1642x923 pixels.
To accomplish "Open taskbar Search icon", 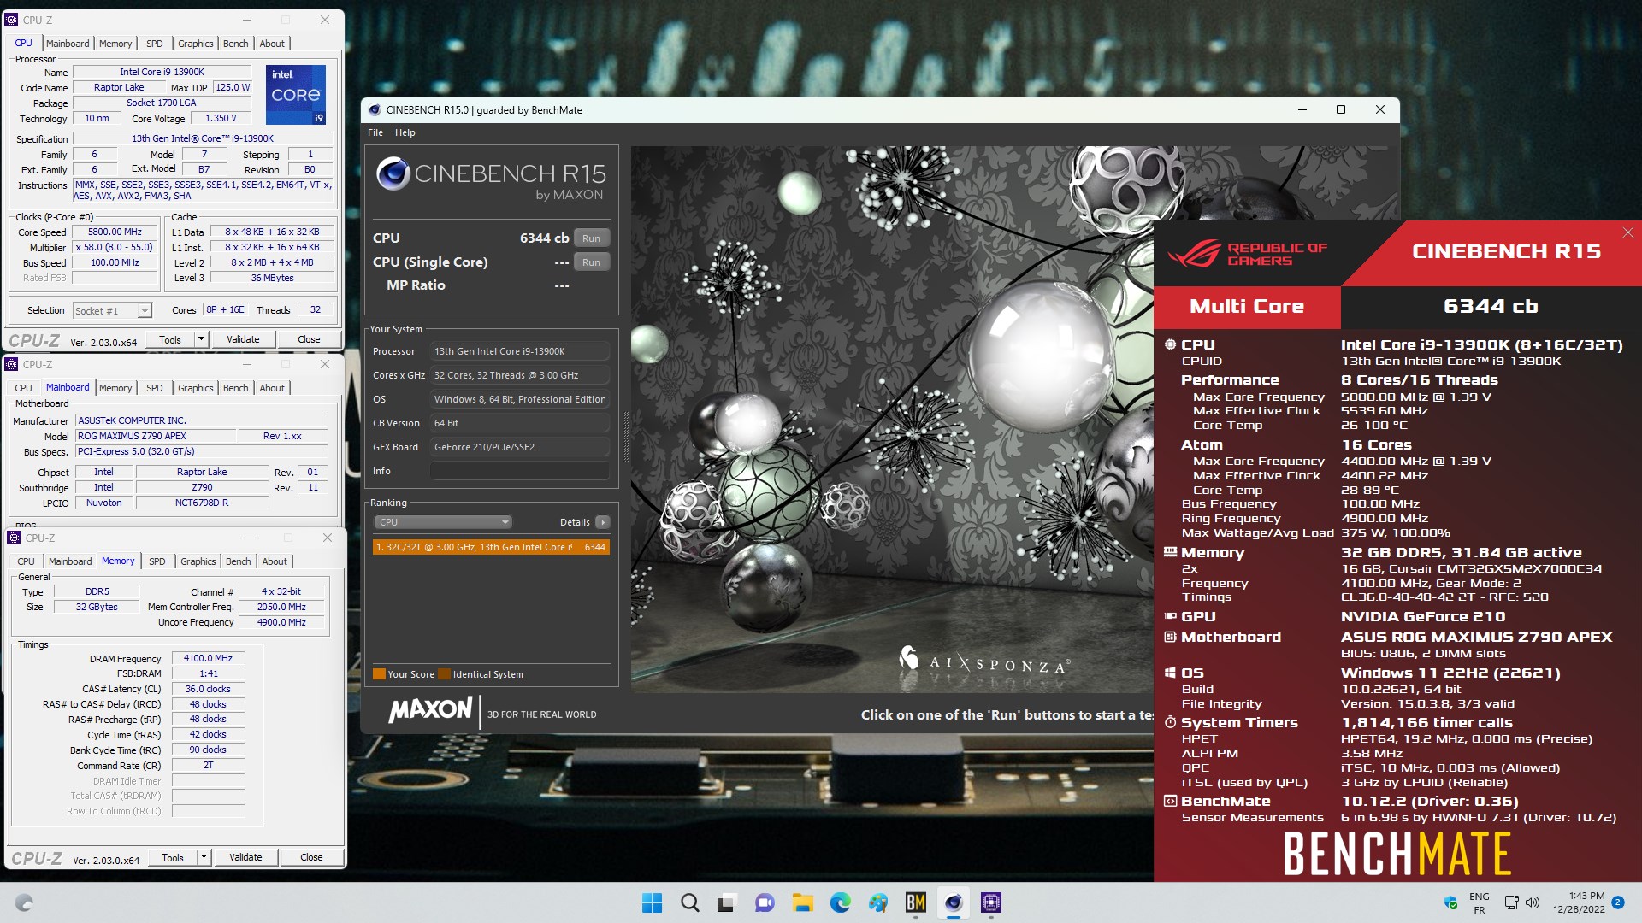I will [x=689, y=902].
